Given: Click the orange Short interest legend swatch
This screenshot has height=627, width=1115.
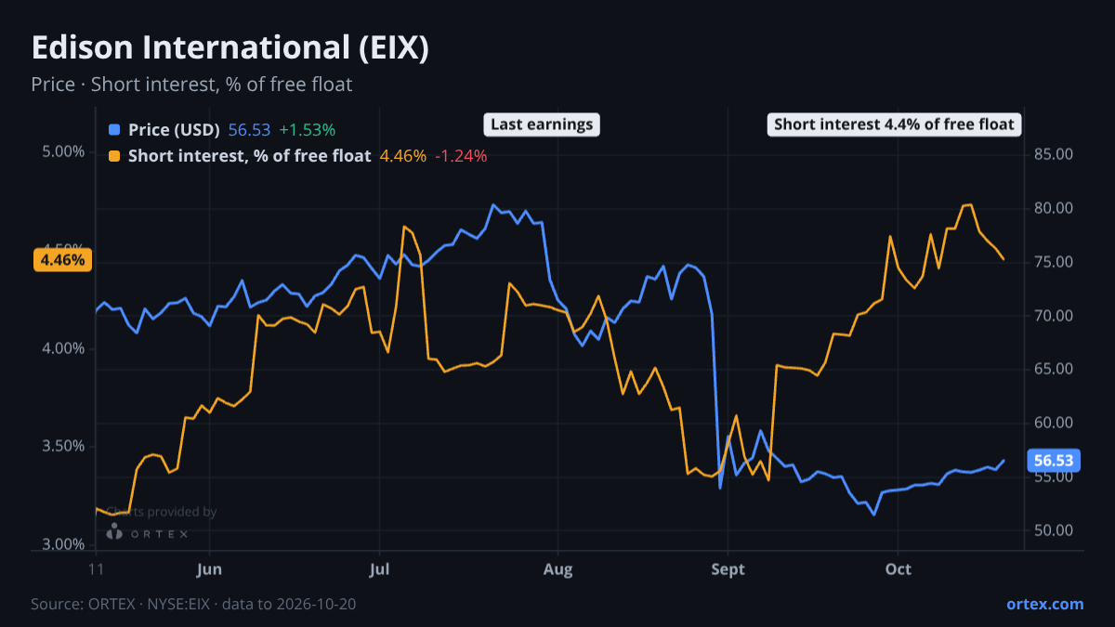Looking at the screenshot, I should pyautogui.click(x=114, y=156).
